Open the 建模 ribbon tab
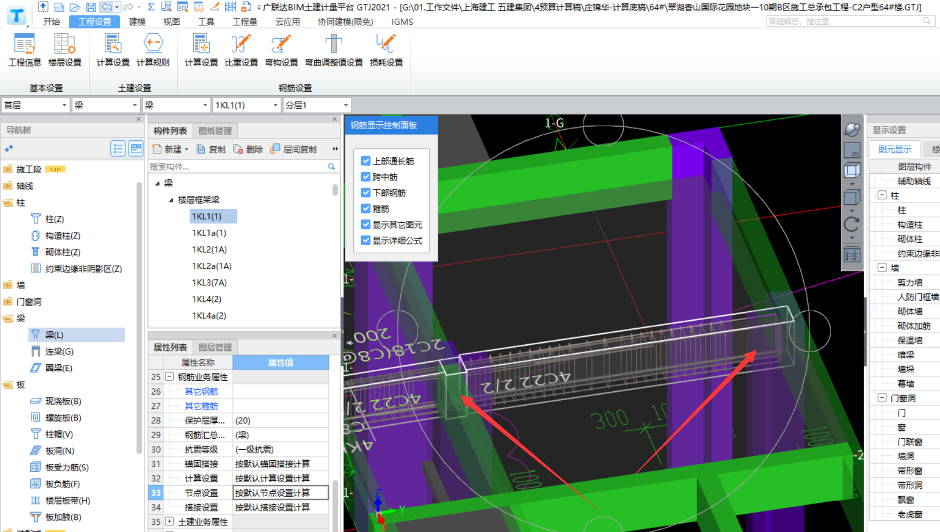940x532 pixels. pos(137,22)
